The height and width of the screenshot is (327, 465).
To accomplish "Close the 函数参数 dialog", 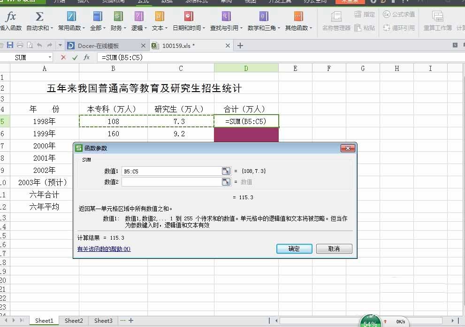I will 348,148.
